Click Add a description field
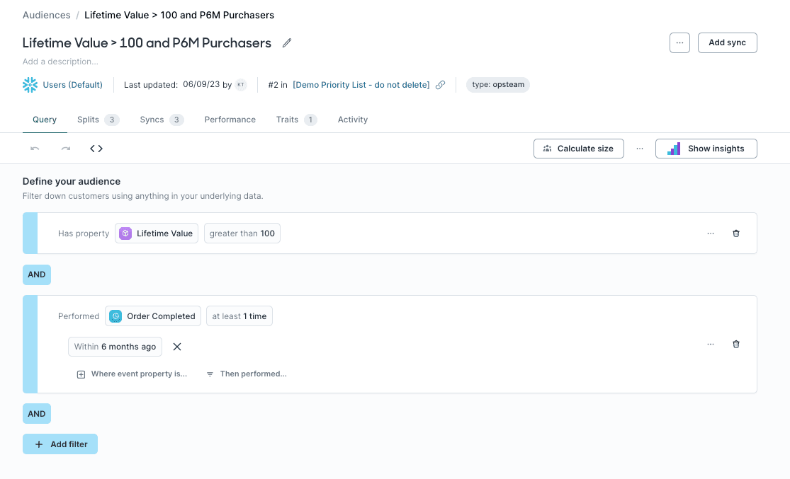 [x=60, y=62]
